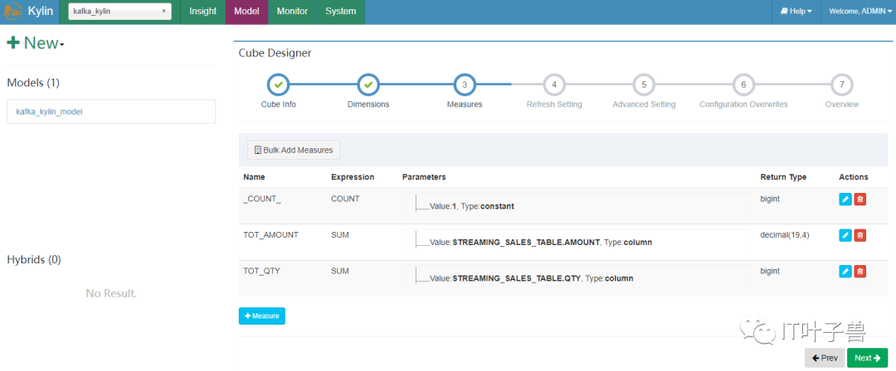
Task: Click the Hybrids (0) heading
Action: [34, 260]
